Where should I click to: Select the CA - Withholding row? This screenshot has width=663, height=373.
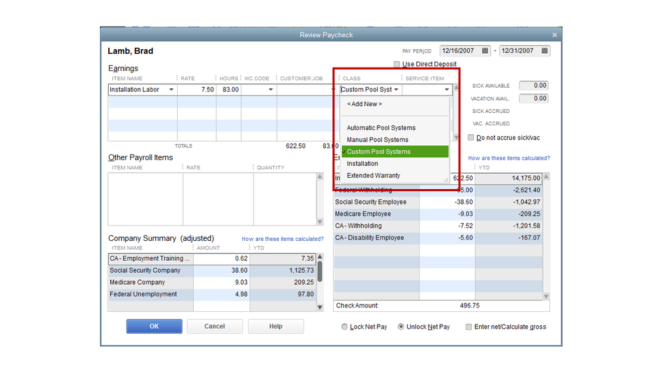click(438, 226)
